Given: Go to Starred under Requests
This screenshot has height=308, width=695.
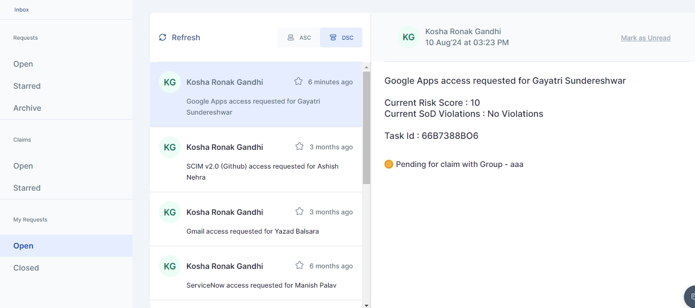Looking at the screenshot, I should [x=27, y=86].
